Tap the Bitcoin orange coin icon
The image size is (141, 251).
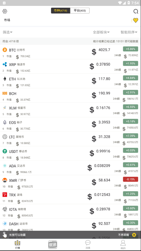(5, 50)
